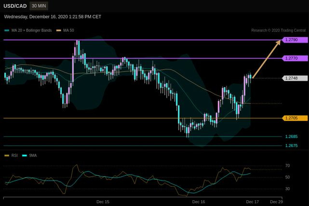Image resolution: width=309 pixels, height=206 pixels.
Task: Click the teal MA 20 legend swatch
Action: point(7,30)
